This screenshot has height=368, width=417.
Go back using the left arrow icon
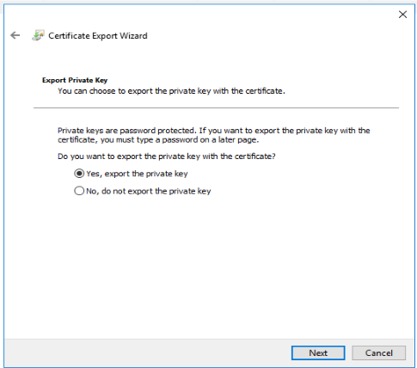click(15, 35)
